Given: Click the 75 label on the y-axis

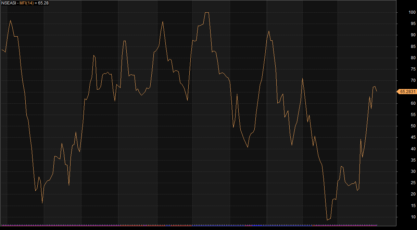Looking at the screenshot, I should click(x=412, y=69).
